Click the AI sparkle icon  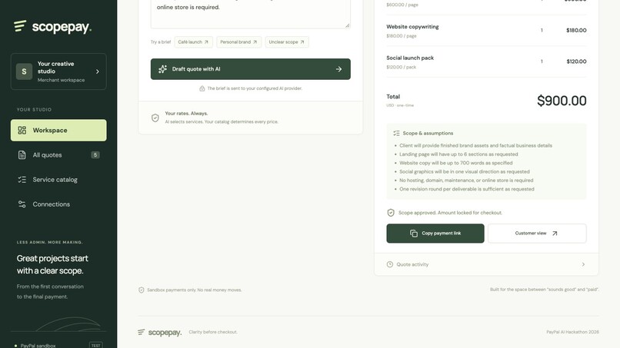click(x=162, y=69)
